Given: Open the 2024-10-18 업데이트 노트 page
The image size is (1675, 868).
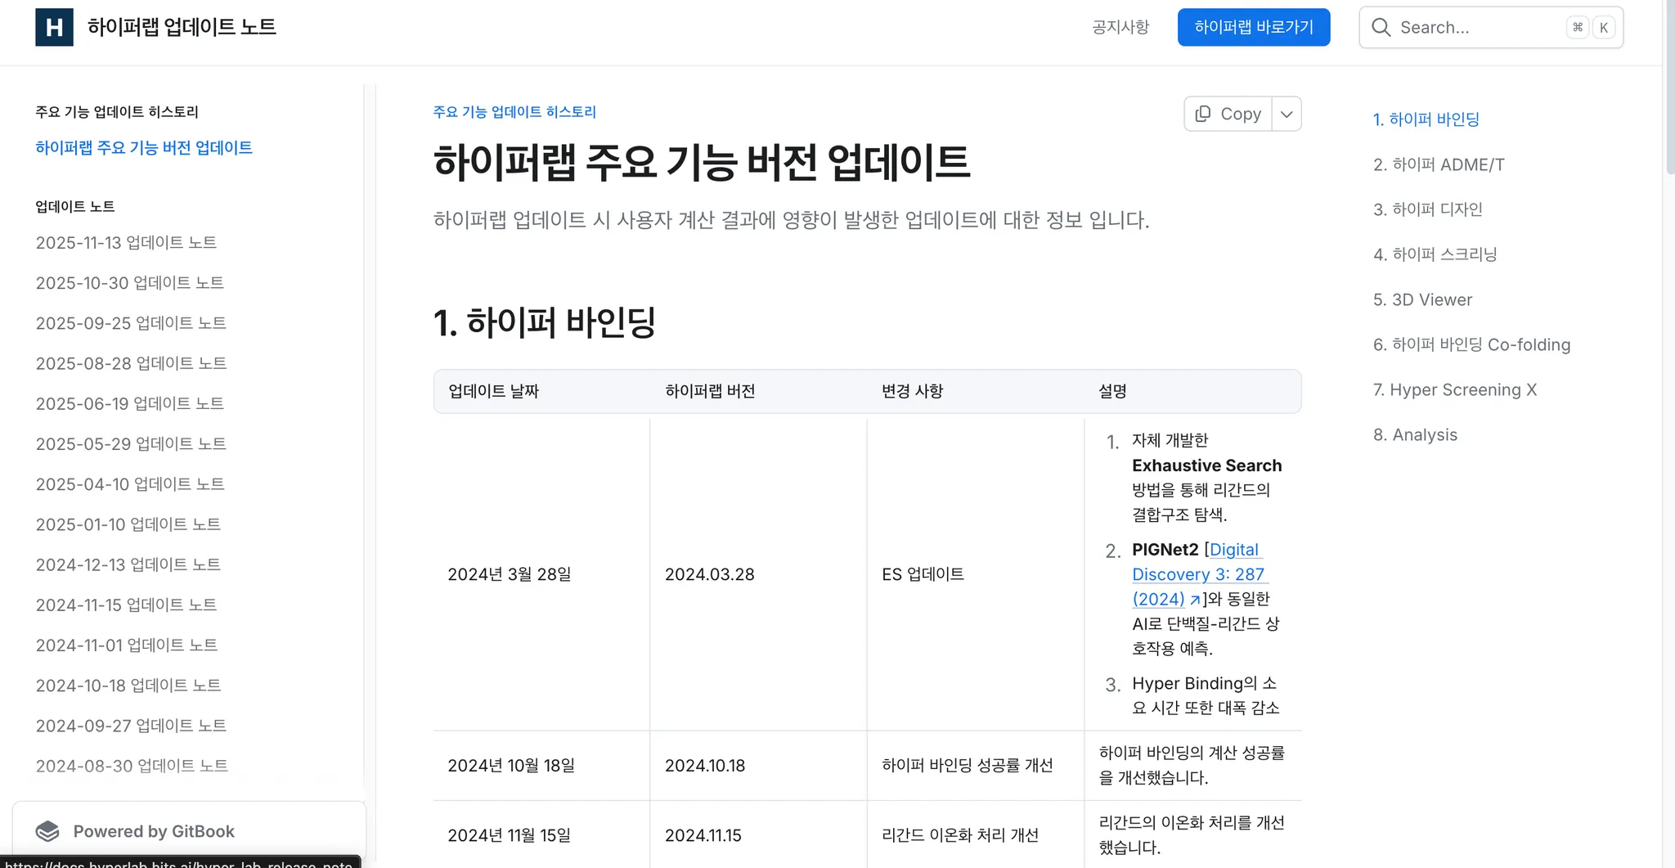Looking at the screenshot, I should (128, 685).
